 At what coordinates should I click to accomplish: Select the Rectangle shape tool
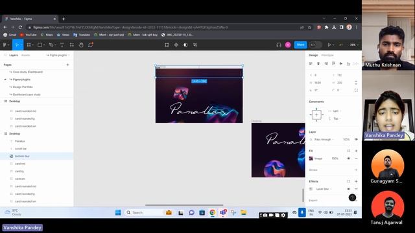point(40,45)
